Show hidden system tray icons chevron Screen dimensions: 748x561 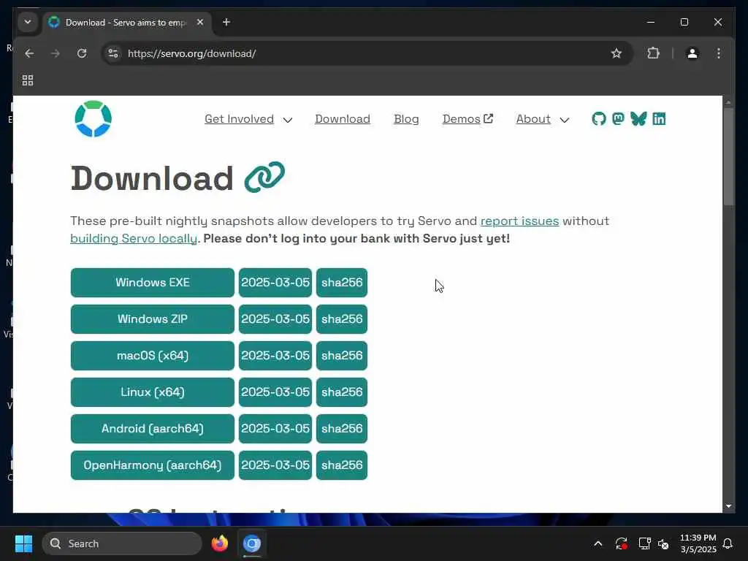coord(598,543)
